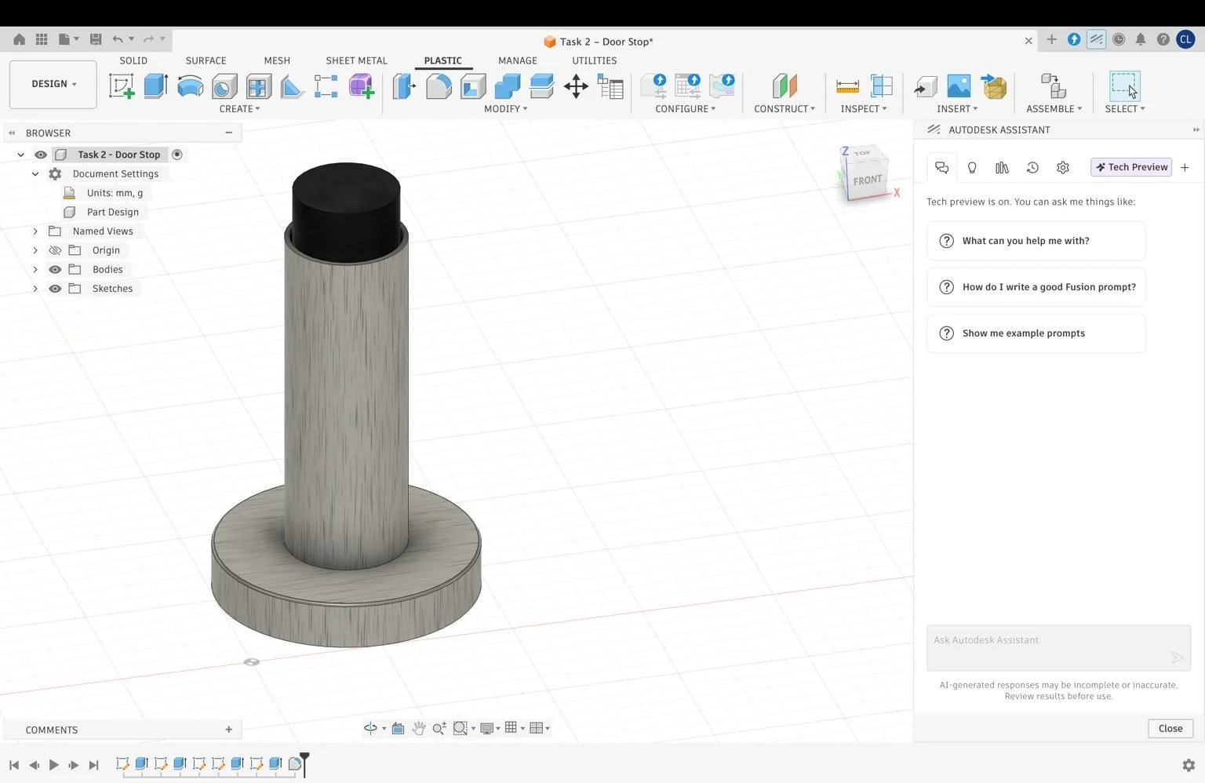Hide the Bodies folder
Viewport: 1205px width, 783px height.
[55, 269]
